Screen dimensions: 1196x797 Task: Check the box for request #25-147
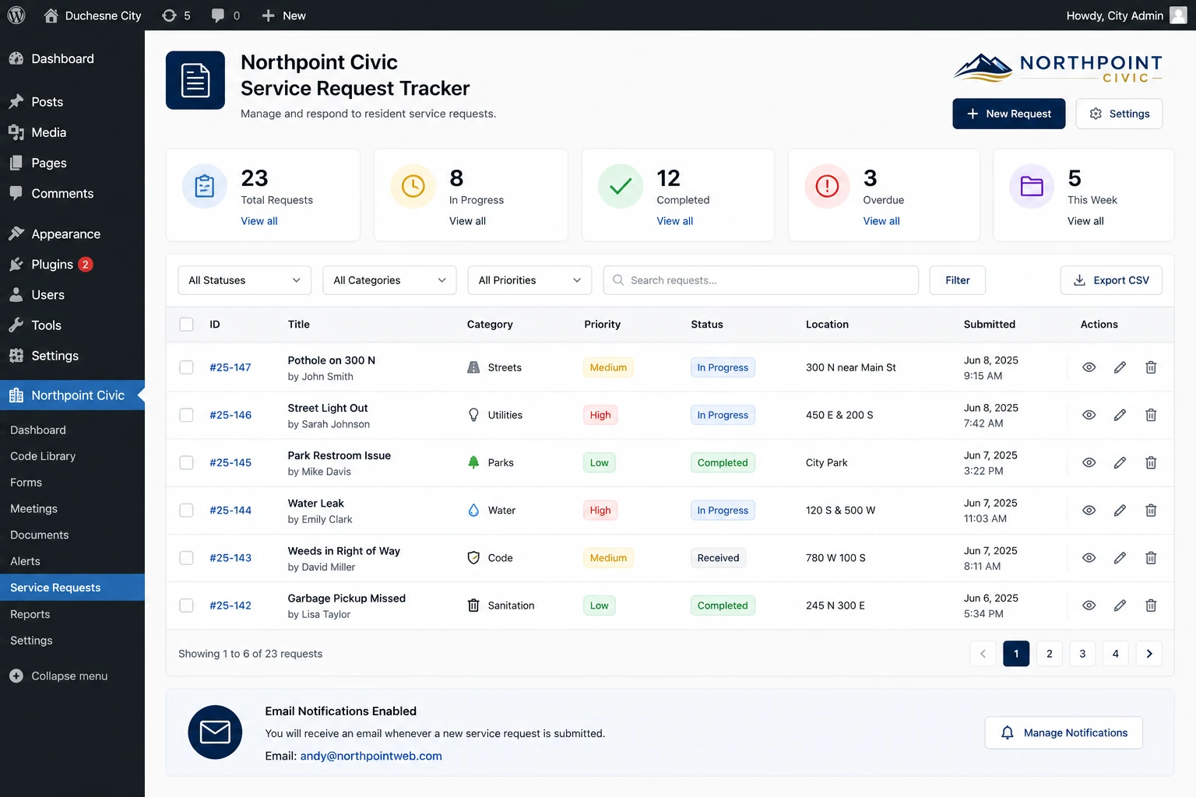point(186,367)
